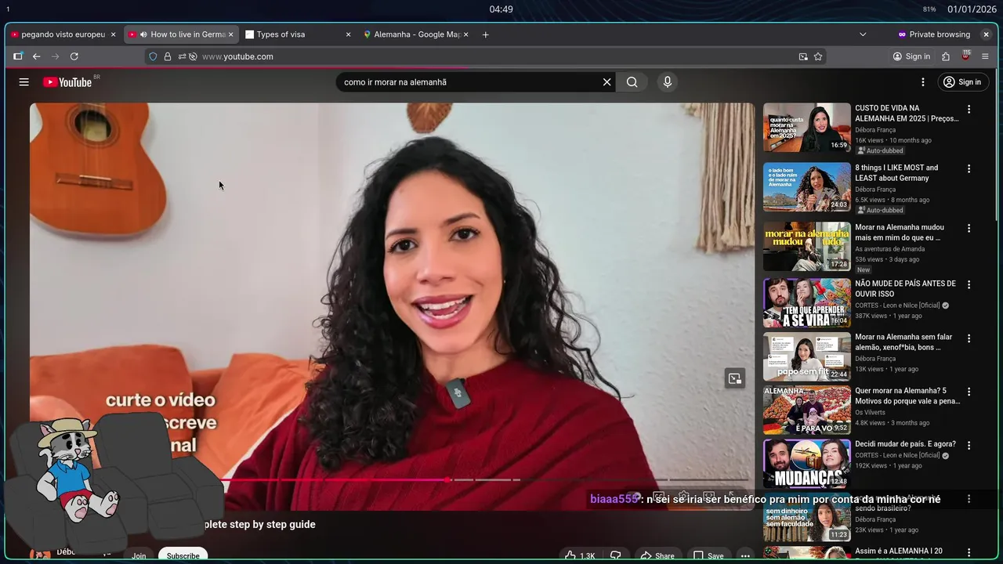Image resolution: width=1003 pixels, height=564 pixels.
Task: Click the 04:49 clock in the top bar
Action: (x=501, y=9)
